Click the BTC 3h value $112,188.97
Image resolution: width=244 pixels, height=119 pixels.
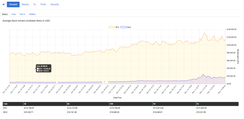point(29,108)
